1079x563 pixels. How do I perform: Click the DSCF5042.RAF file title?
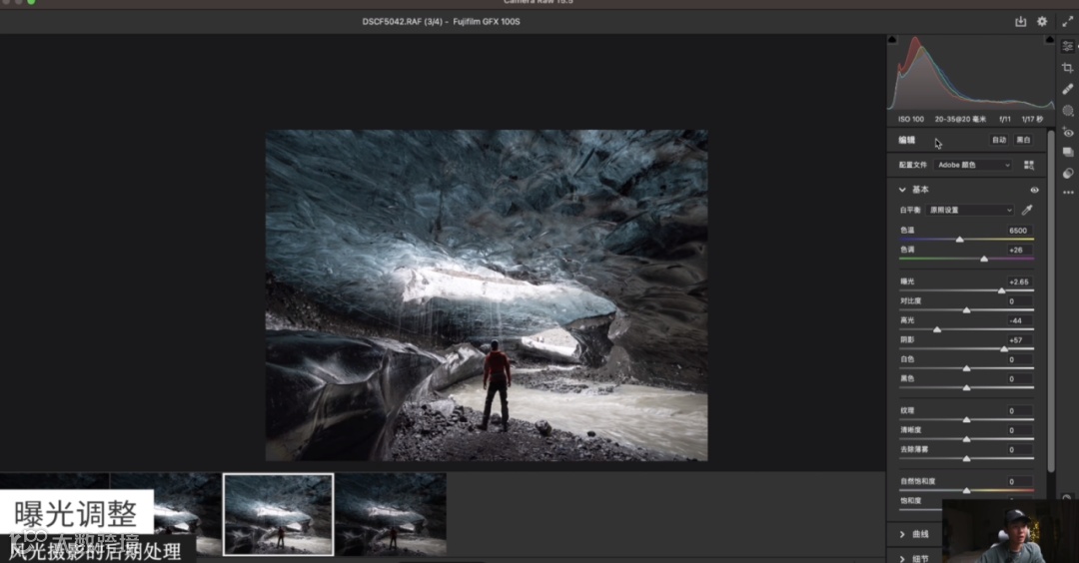[442, 21]
